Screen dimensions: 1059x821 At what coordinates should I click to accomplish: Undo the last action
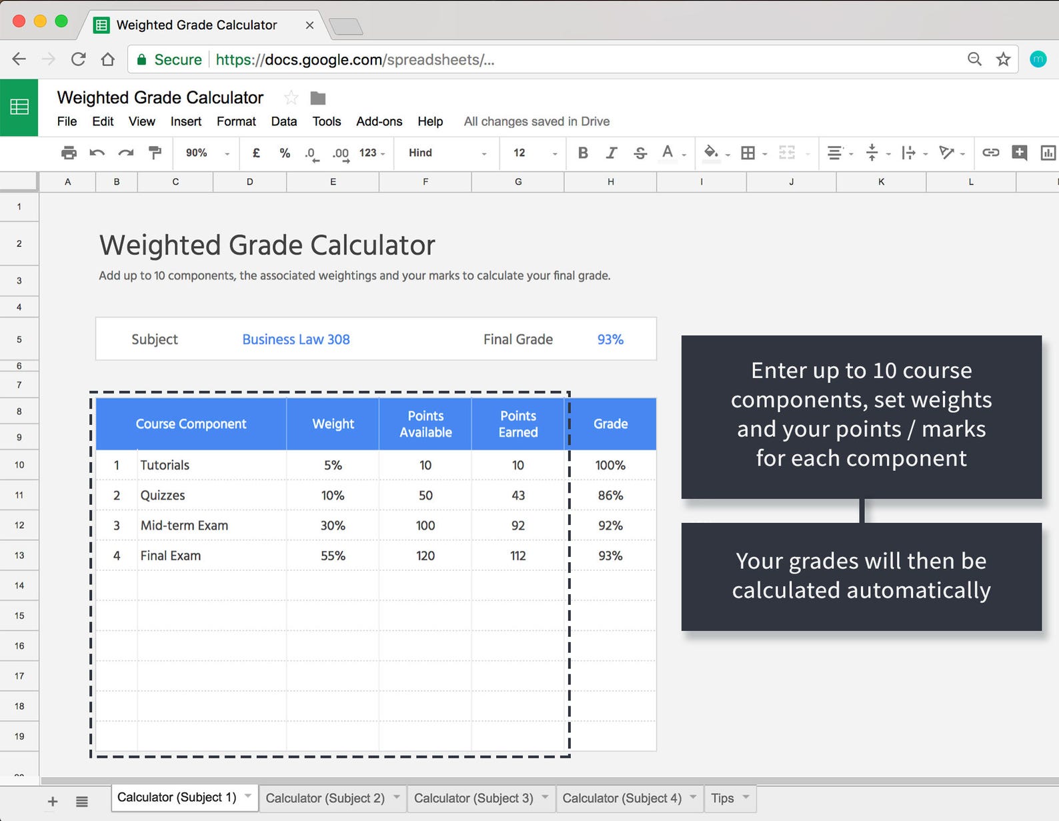click(x=97, y=153)
